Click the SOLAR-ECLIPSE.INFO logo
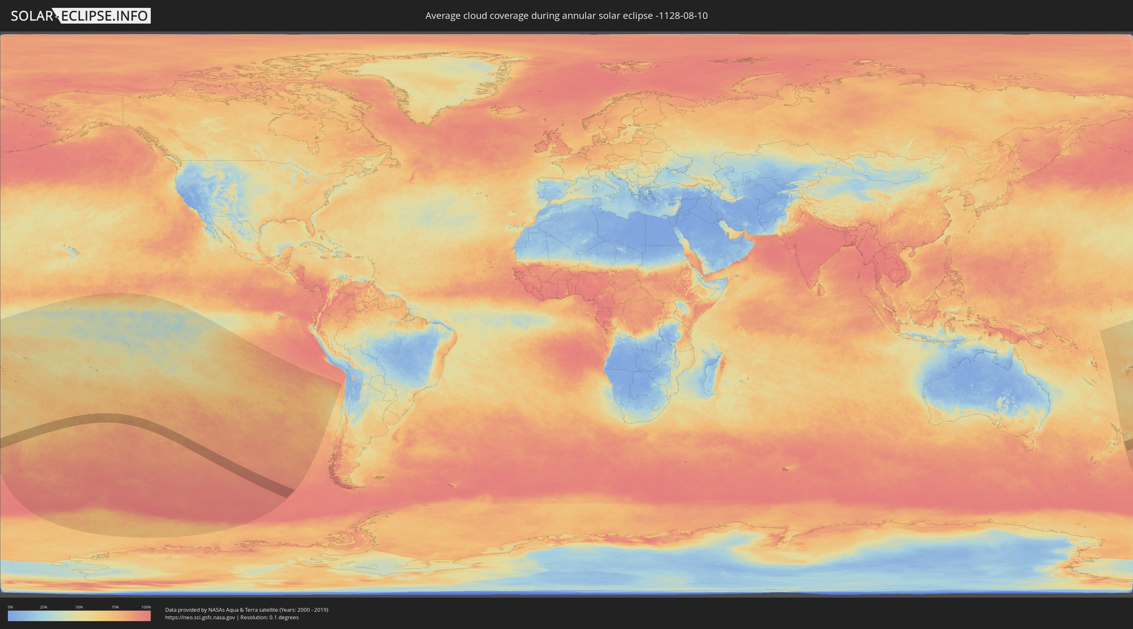 [81, 16]
